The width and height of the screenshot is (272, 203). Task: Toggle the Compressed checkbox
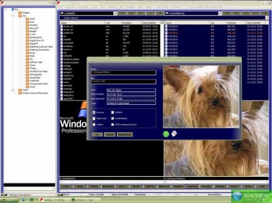pos(112,118)
